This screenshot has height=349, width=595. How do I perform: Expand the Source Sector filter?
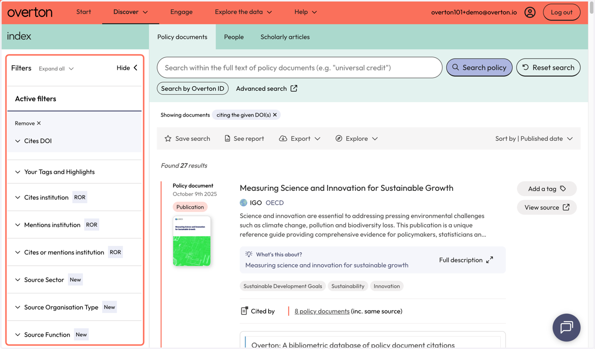coord(74,280)
